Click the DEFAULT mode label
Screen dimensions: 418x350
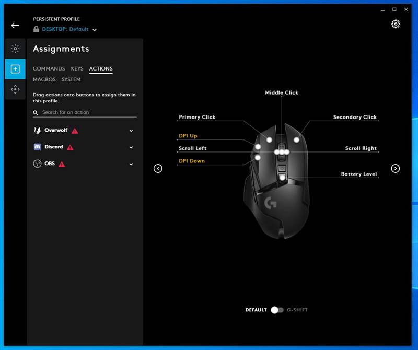click(x=256, y=310)
